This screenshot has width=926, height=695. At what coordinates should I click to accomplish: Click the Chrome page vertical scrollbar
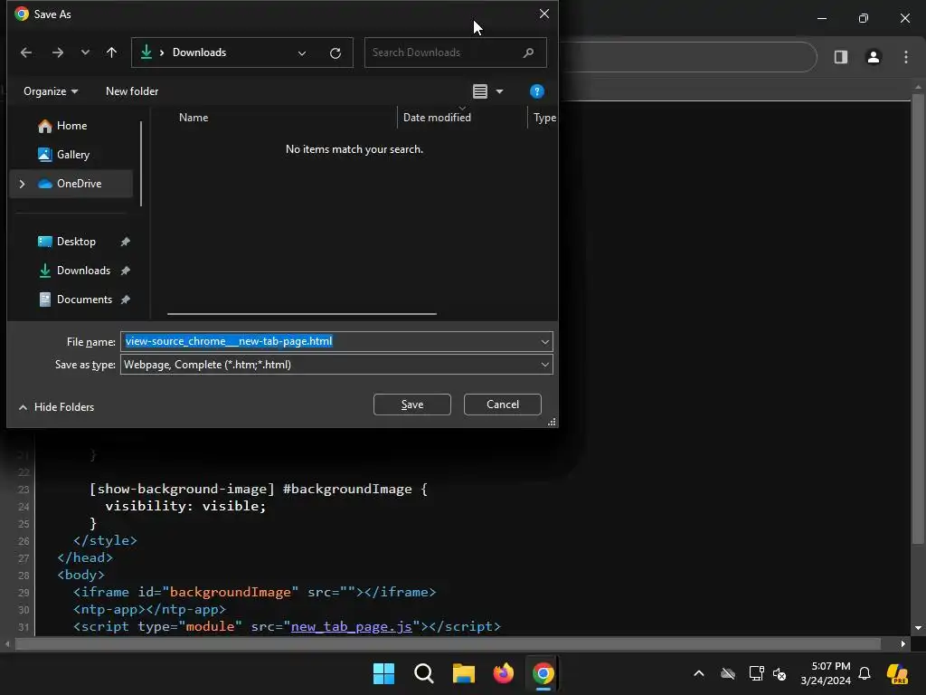918,319
